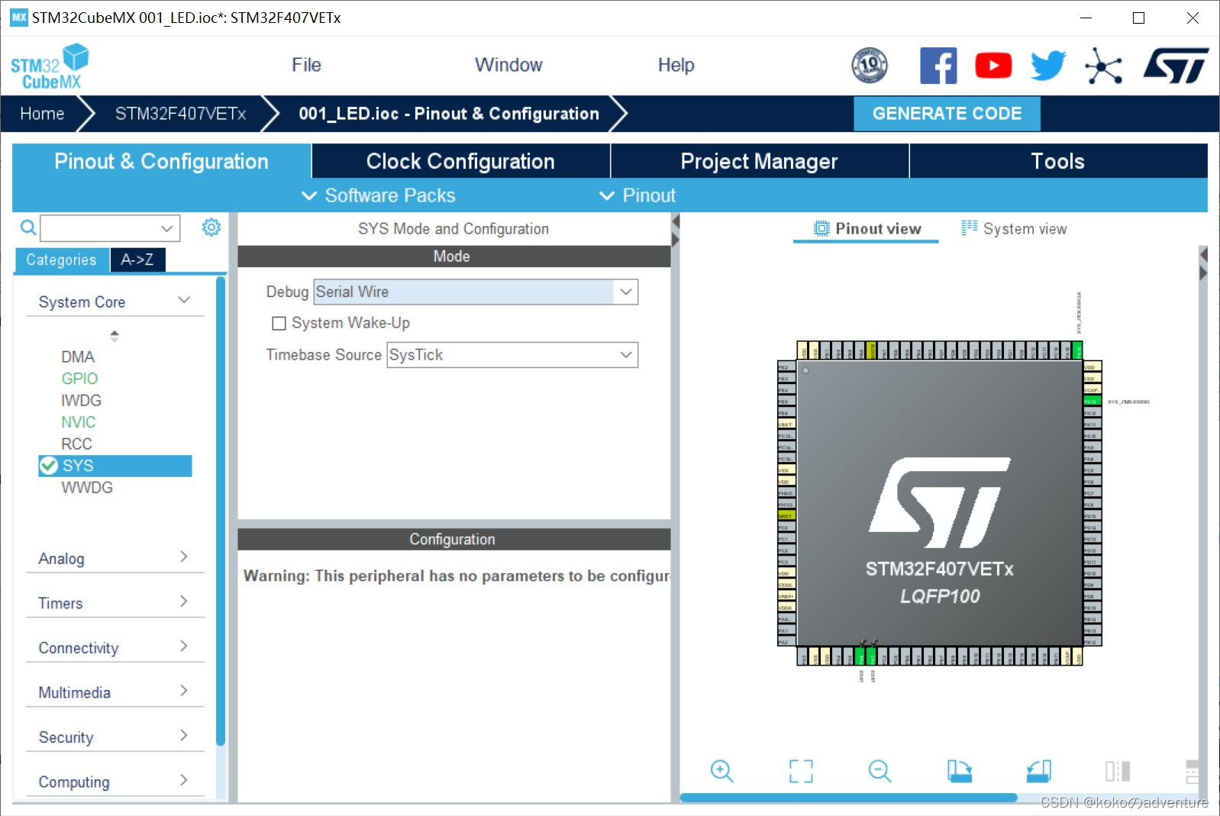Switch to the Clock Configuration tab
This screenshot has width=1220, height=816.
460,161
